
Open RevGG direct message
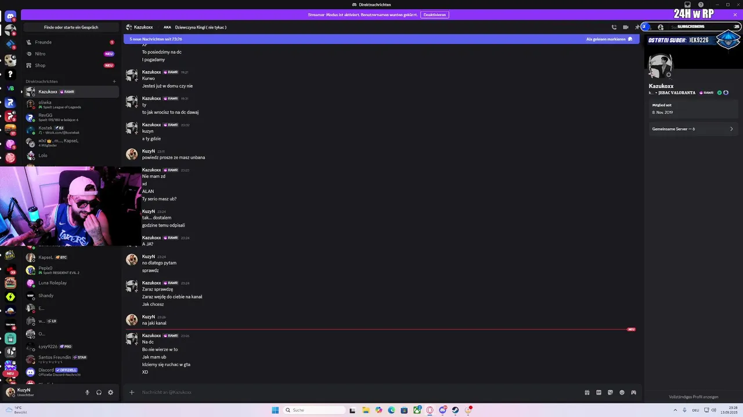point(70,117)
